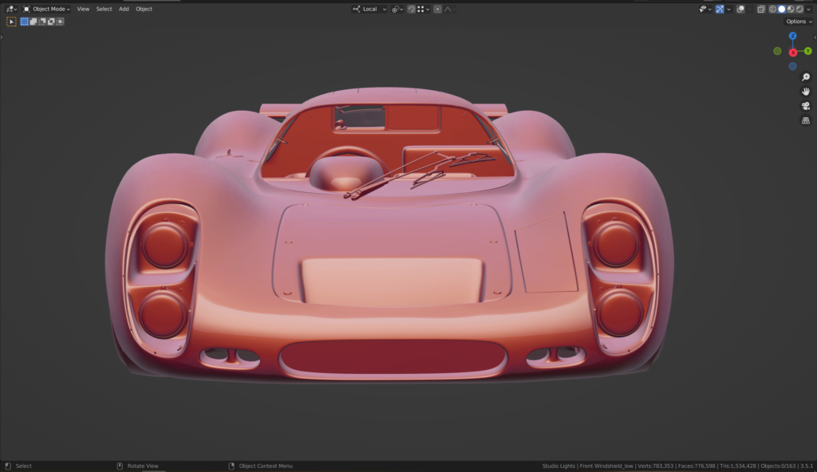Open the Object Mode dropdown

click(x=46, y=9)
